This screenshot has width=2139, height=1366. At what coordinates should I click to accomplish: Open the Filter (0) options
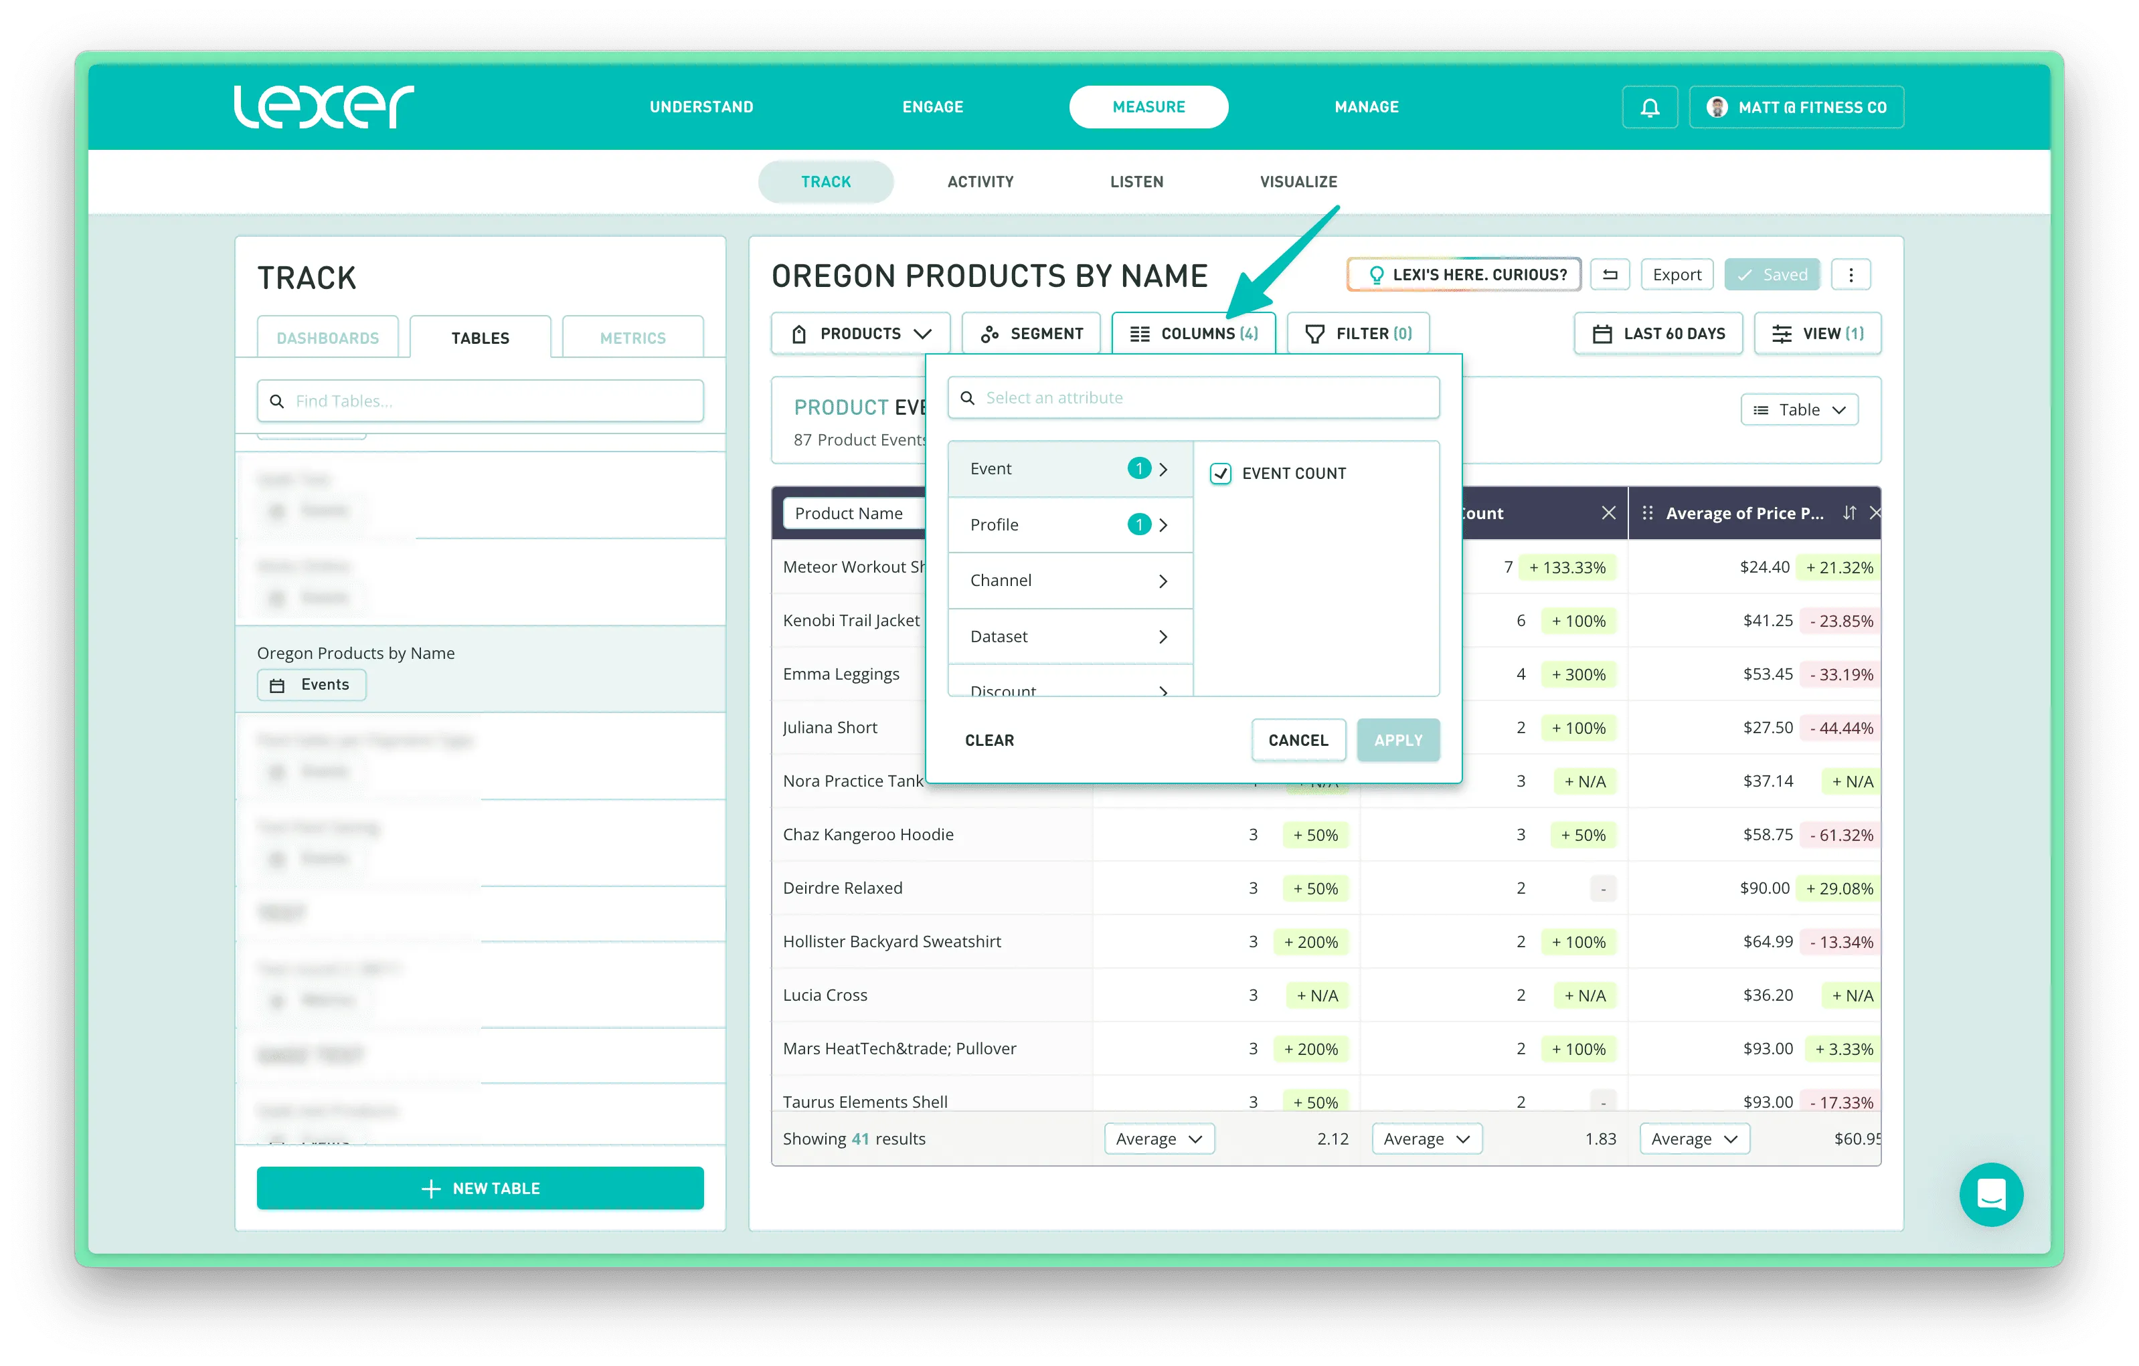click(1357, 334)
